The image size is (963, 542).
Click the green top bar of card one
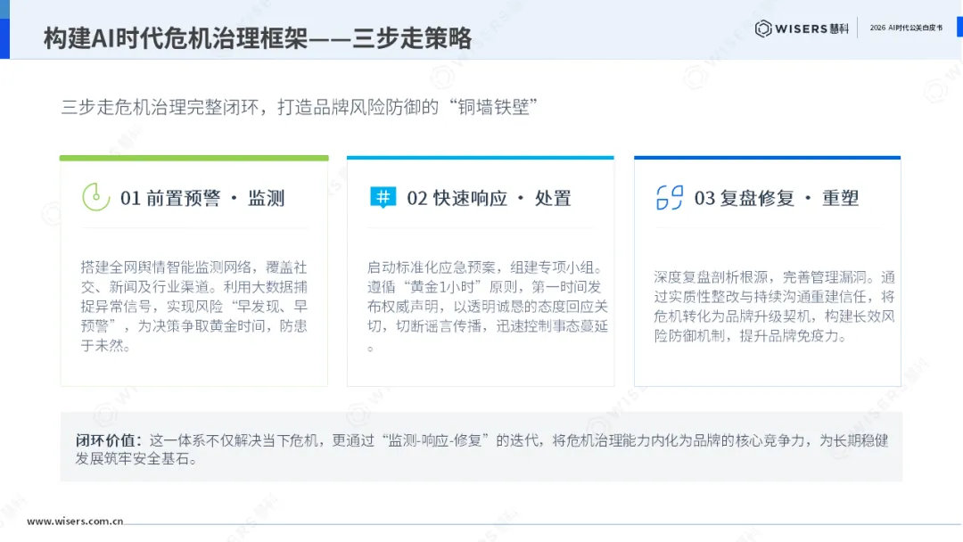(x=194, y=158)
